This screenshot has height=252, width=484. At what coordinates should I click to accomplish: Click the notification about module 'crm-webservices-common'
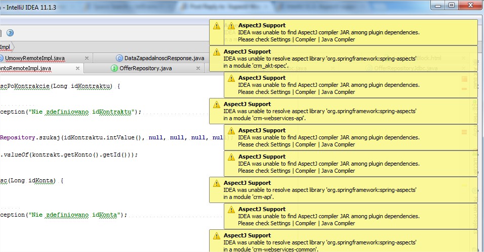tap(344, 241)
